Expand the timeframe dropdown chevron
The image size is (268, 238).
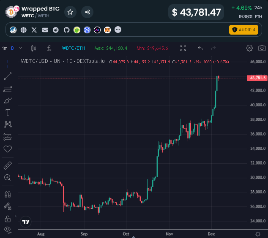20,48
